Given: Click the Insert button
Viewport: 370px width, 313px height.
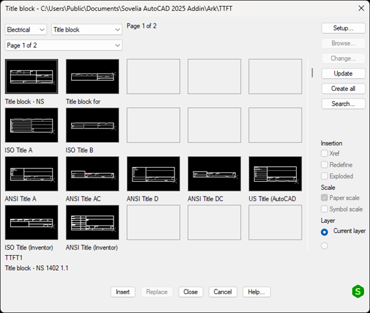Looking at the screenshot, I should 123,292.
